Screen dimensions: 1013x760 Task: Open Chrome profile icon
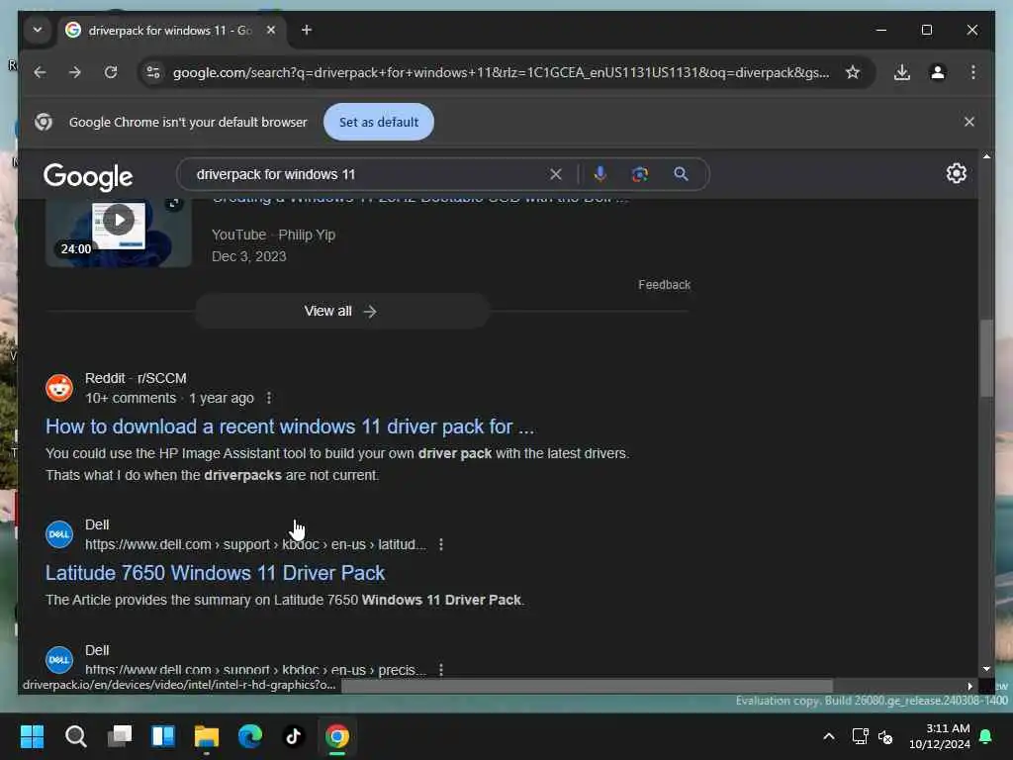[x=938, y=72]
